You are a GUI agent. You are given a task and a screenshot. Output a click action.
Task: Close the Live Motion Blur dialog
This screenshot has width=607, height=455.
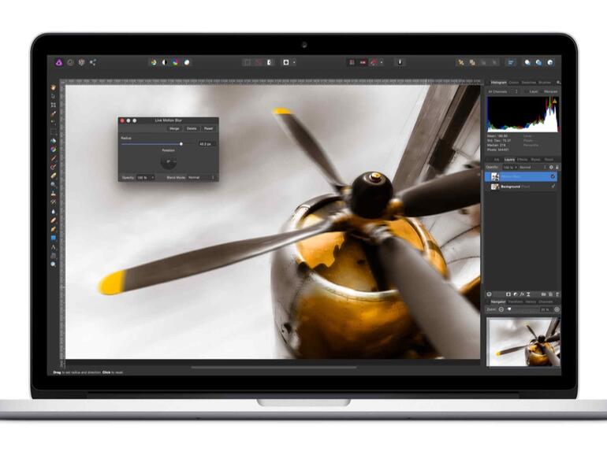pos(122,120)
